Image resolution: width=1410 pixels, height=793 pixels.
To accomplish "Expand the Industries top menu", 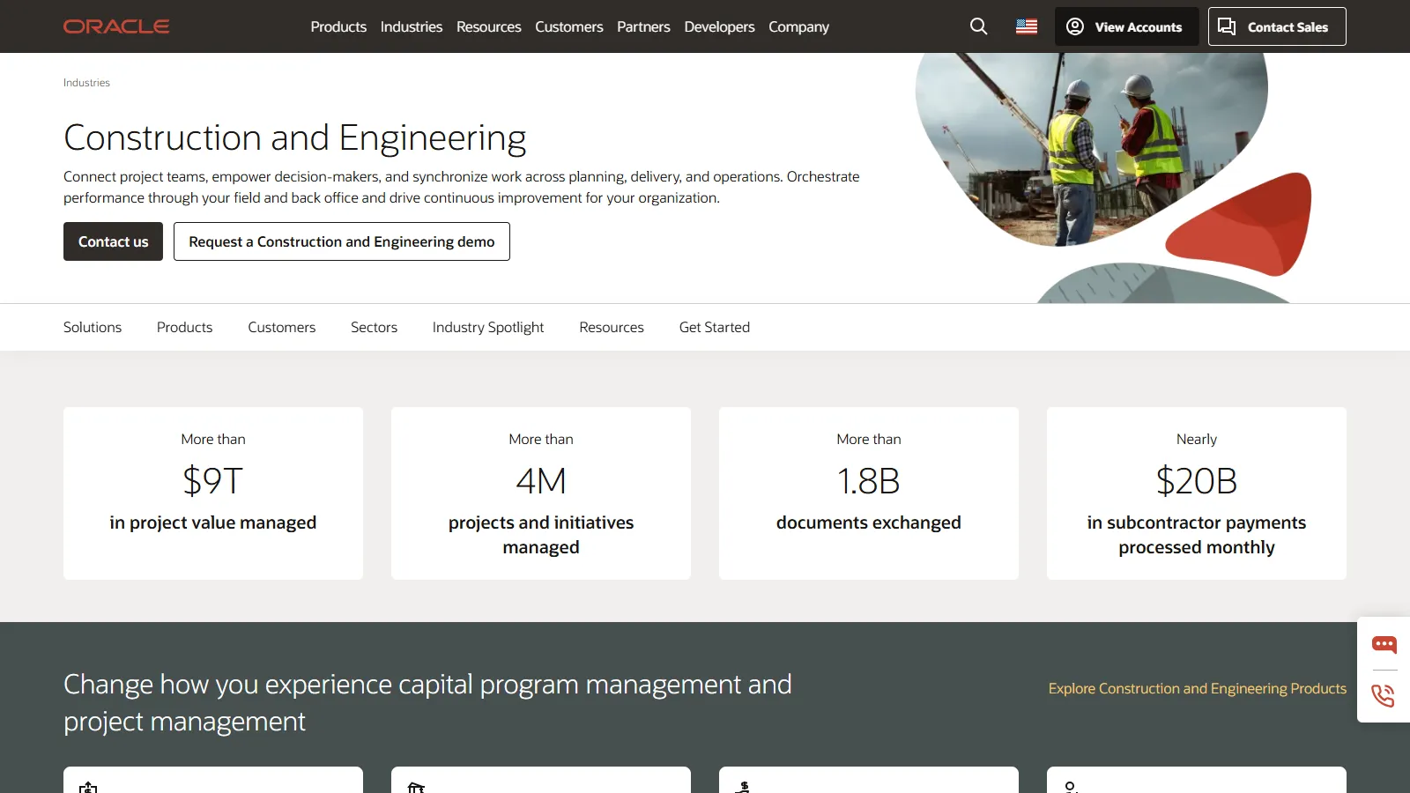I will point(412,26).
